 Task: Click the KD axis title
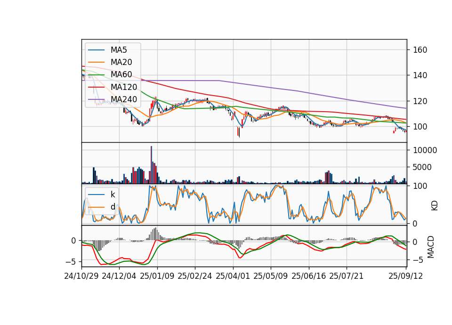coord(435,205)
